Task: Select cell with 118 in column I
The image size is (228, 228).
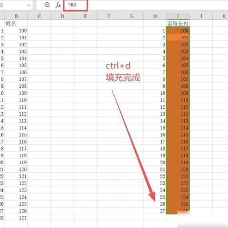Action: tap(178, 156)
